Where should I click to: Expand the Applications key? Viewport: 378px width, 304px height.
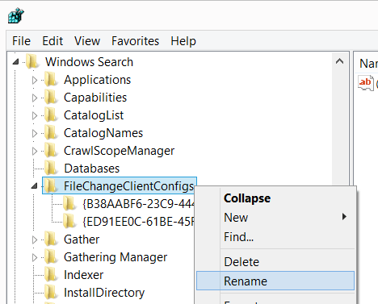tap(35, 80)
